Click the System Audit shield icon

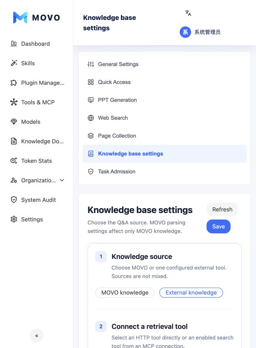click(14, 200)
